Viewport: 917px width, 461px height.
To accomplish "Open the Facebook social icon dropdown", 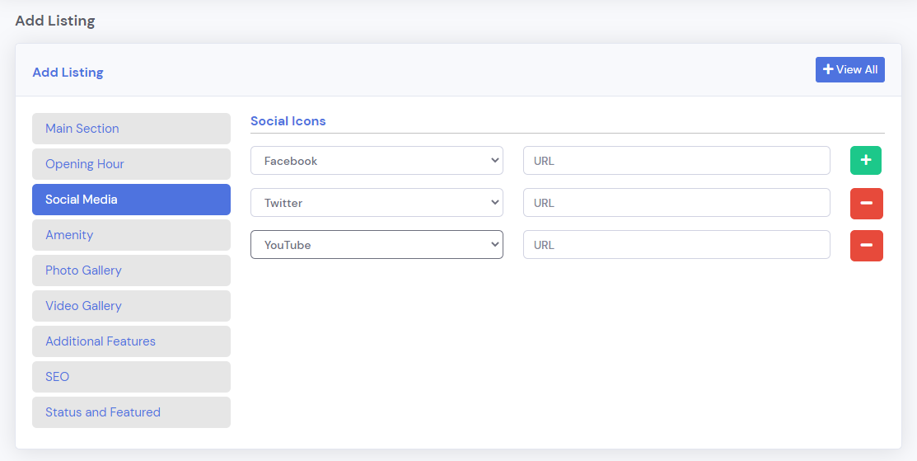I will tap(377, 161).
